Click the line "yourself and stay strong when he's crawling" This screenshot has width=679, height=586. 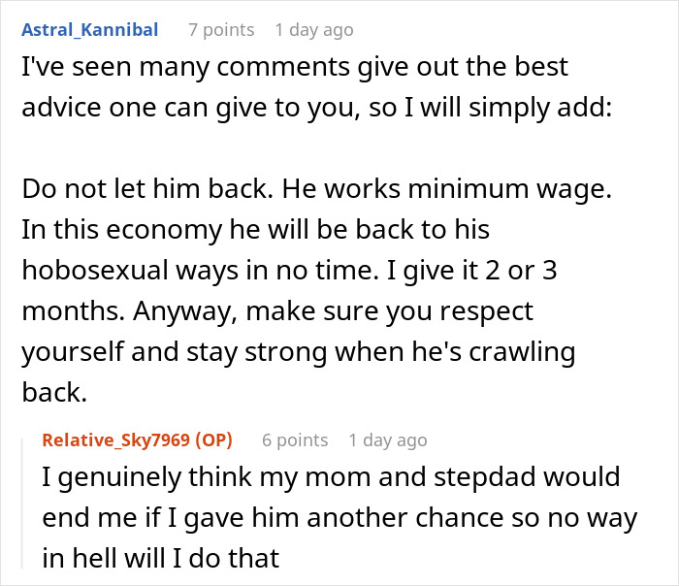297,352
